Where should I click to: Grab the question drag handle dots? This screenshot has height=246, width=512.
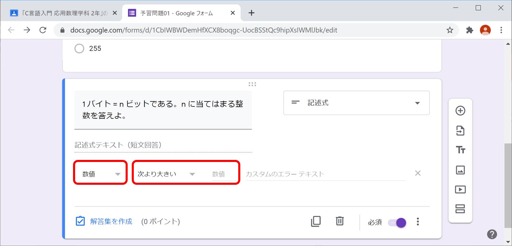coord(252,84)
